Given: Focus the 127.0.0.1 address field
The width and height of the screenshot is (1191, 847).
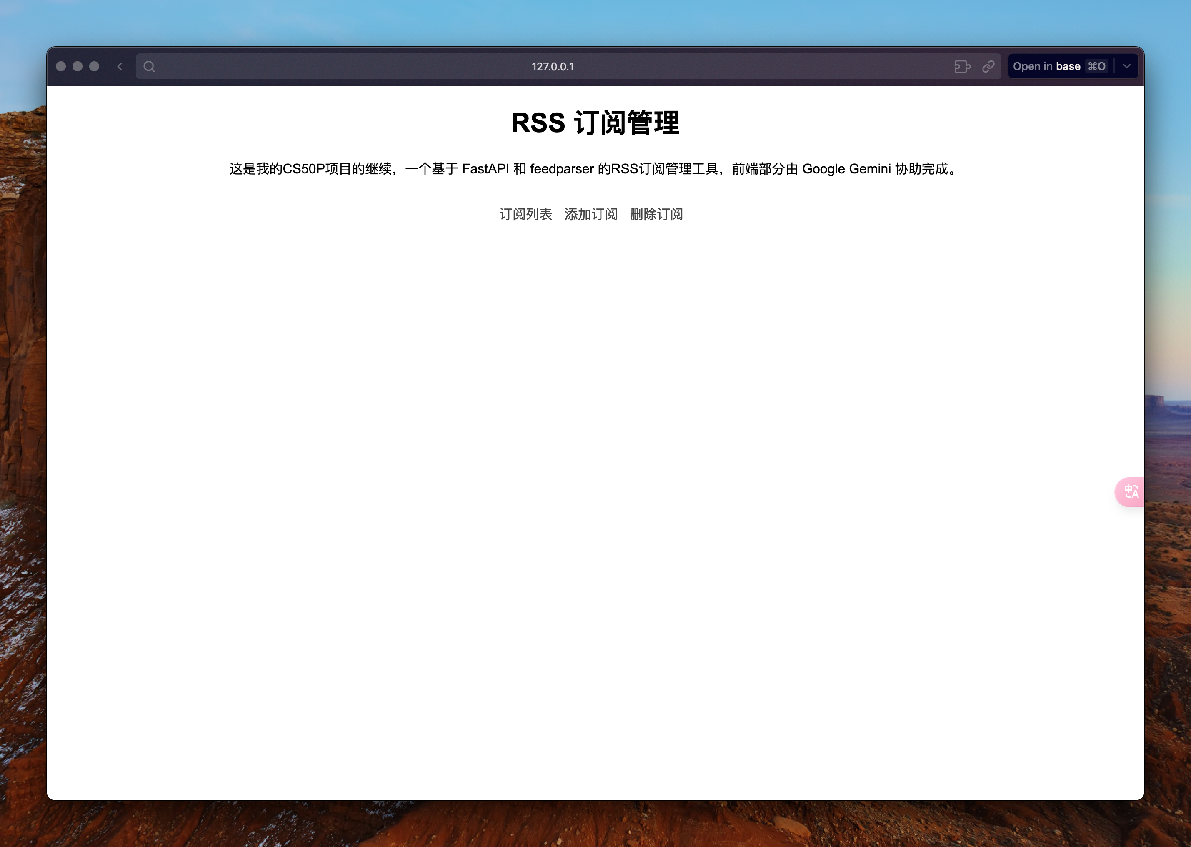Looking at the screenshot, I should [x=552, y=66].
